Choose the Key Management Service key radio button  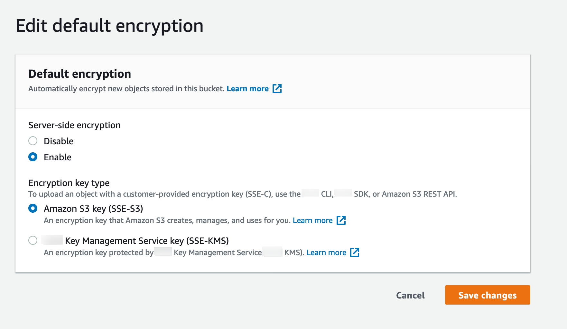[33, 240]
